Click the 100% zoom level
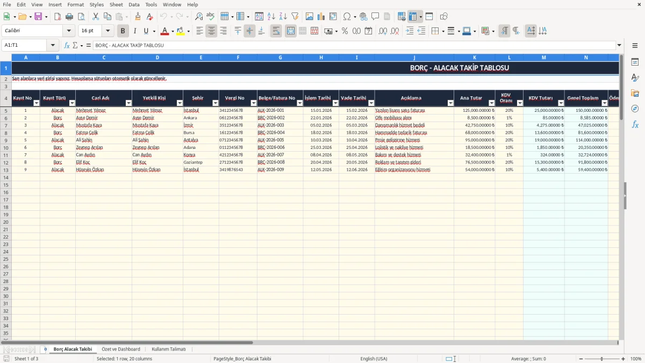Image resolution: width=645 pixels, height=363 pixels. tap(636, 359)
